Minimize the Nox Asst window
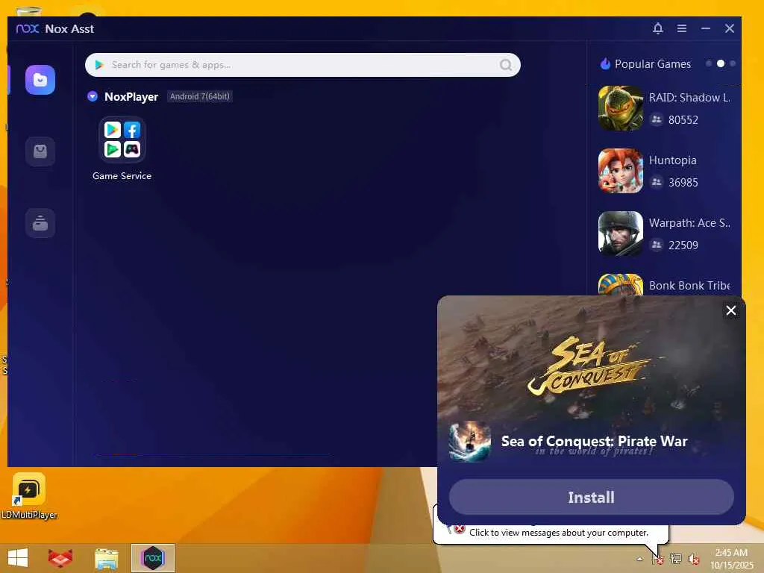The height and width of the screenshot is (573, 764). pos(706,28)
